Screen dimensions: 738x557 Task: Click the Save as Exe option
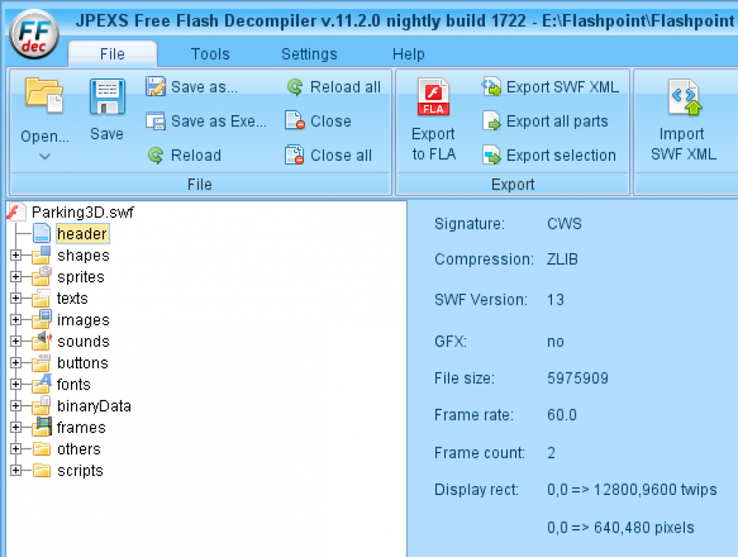coord(209,121)
